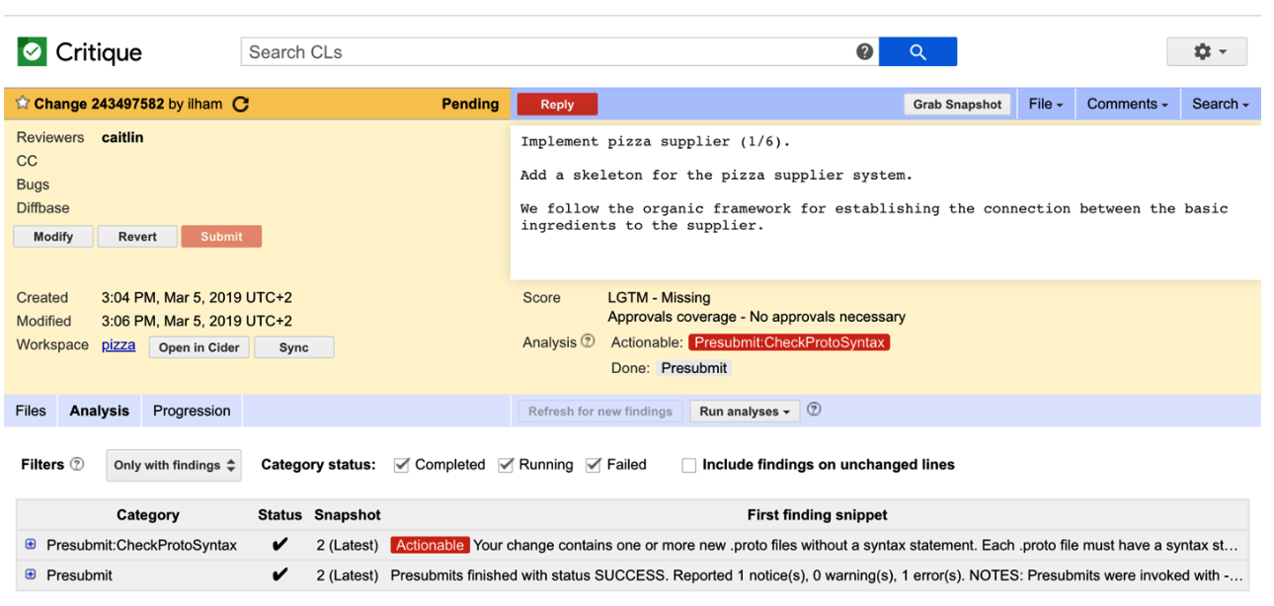Click the Filters help question mark icon
The width and height of the screenshot is (1274, 606).
click(77, 464)
